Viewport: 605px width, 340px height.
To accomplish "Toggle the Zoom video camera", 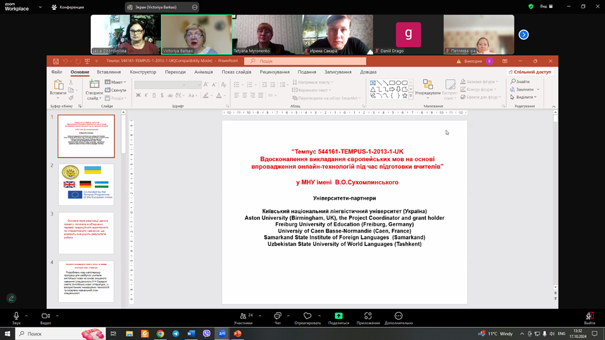I will click(x=45, y=316).
